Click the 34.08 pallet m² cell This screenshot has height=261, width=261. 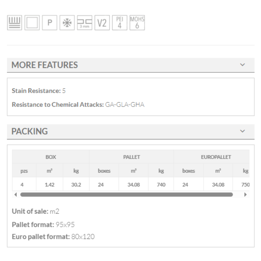(x=133, y=184)
